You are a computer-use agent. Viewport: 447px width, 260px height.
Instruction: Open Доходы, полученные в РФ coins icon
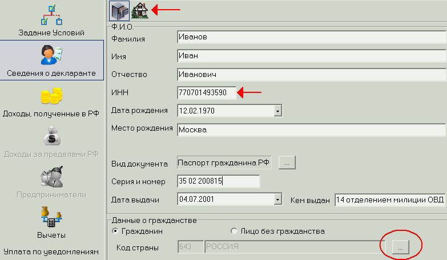click(x=51, y=96)
